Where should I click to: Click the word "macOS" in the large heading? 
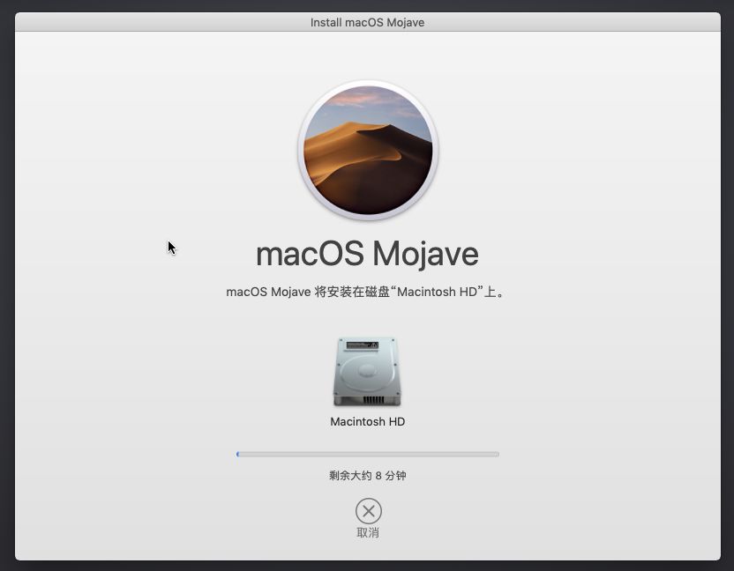[309, 254]
